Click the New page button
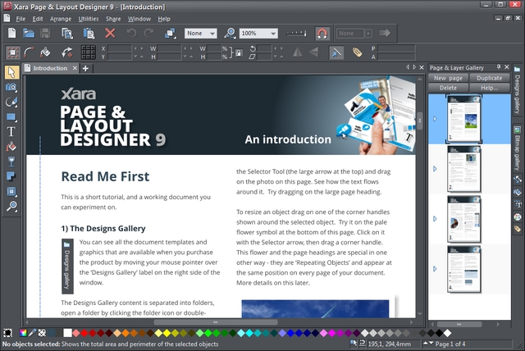525x351 pixels. click(448, 78)
